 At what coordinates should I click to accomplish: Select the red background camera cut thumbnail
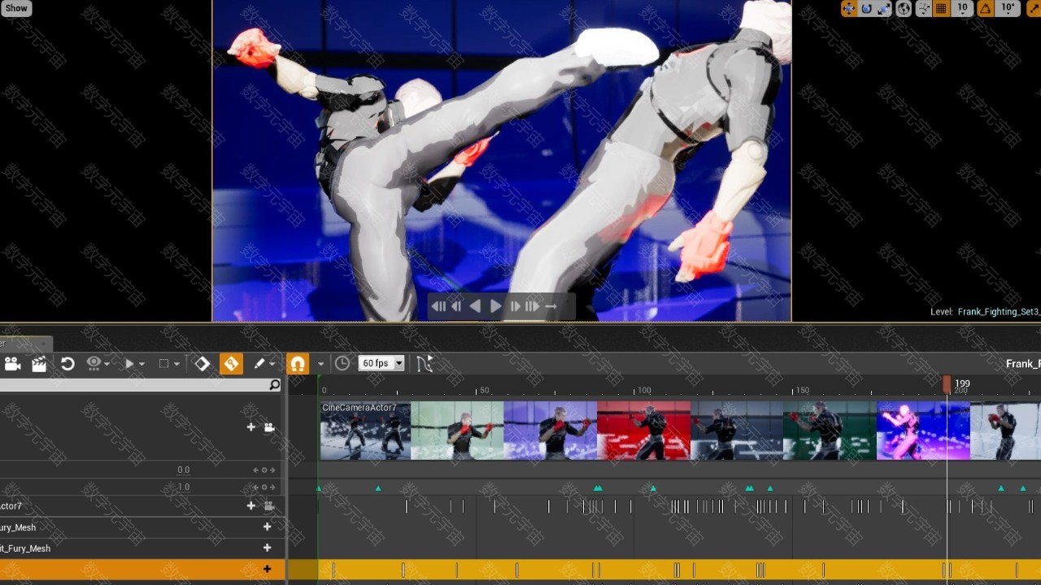pyautogui.click(x=643, y=431)
